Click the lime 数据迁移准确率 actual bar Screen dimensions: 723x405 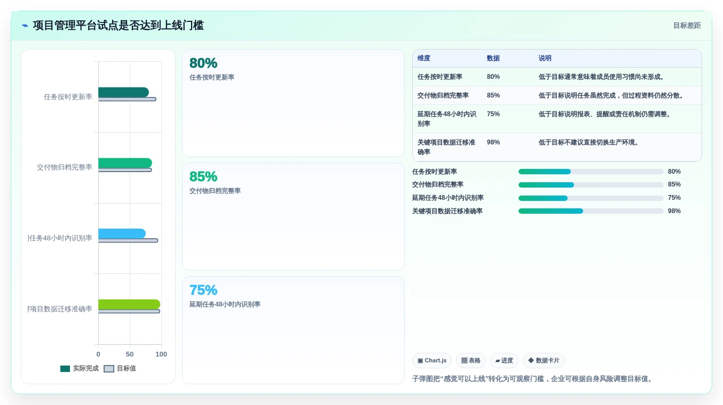[129, 304]
